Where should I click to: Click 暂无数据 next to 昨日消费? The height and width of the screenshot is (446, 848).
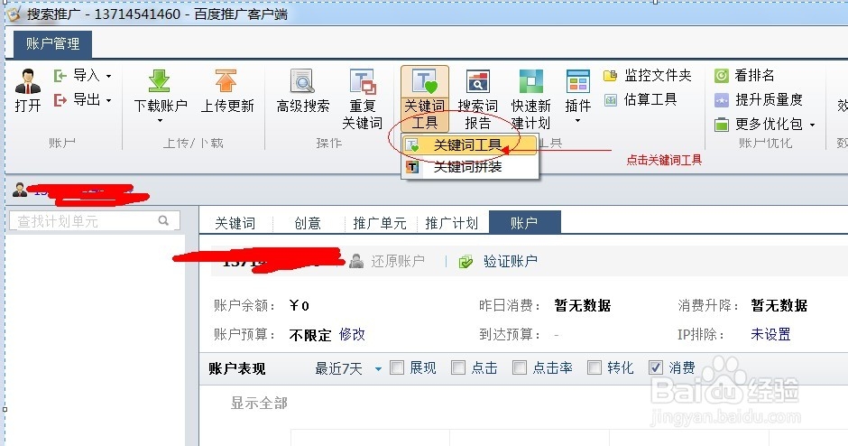click(x=583, y=306)
